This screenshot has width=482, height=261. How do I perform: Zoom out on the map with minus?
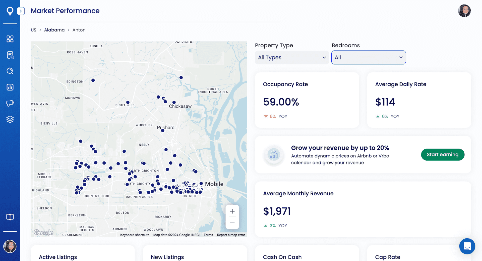click(232, 223)
